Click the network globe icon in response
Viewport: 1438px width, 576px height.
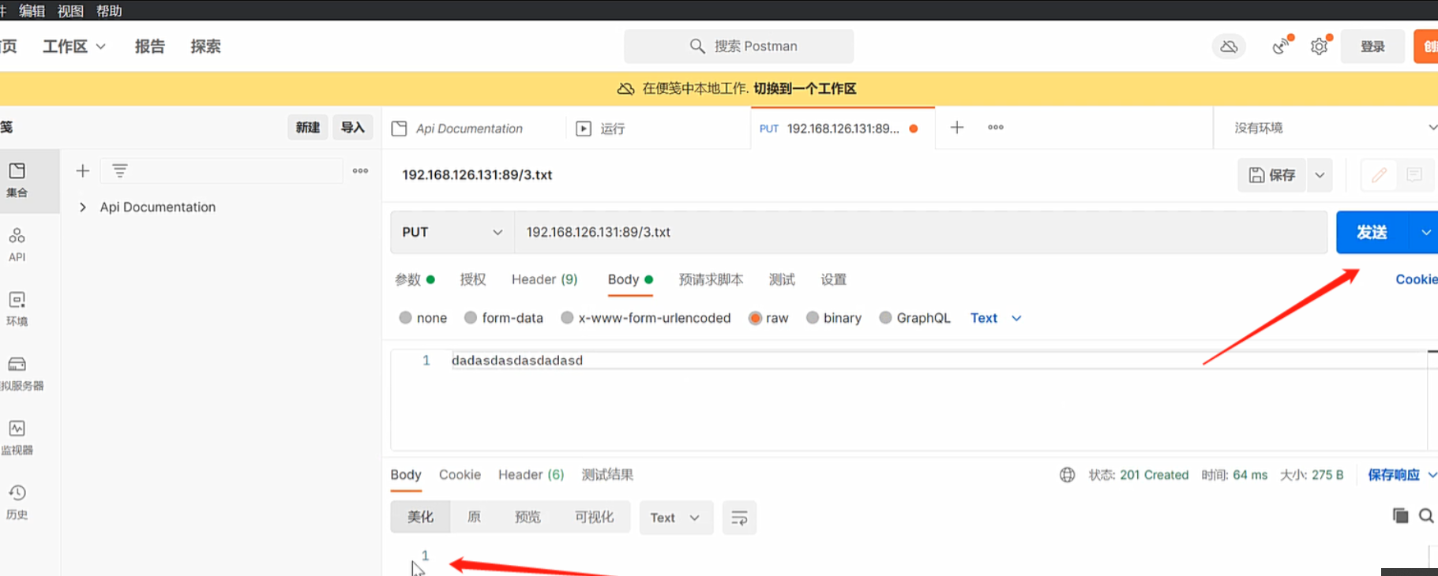click(x=1067, y=474)
